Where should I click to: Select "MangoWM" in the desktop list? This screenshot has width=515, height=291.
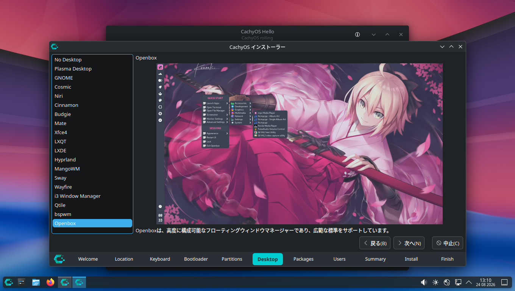coord(92,169)
